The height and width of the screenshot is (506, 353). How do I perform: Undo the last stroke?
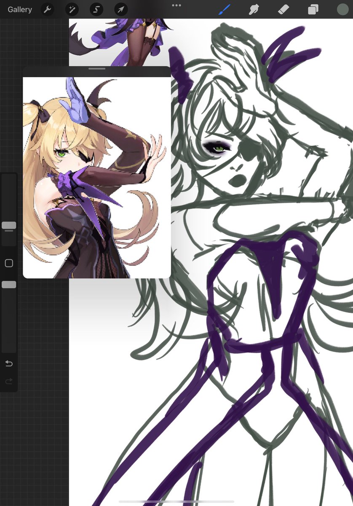9,363
